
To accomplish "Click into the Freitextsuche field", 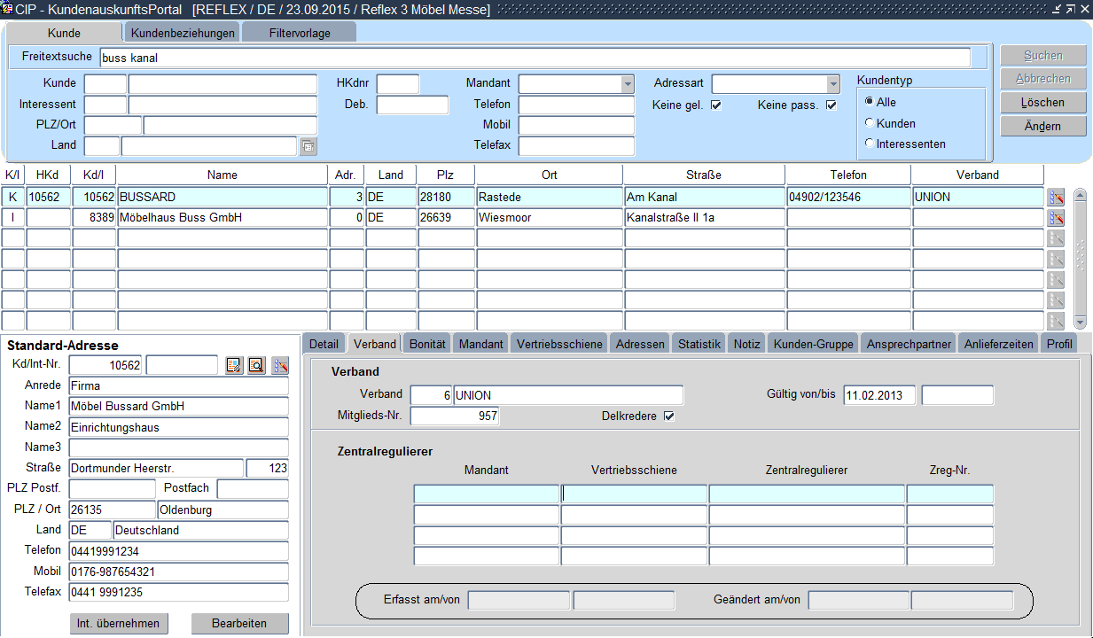I will pos(534,58).
